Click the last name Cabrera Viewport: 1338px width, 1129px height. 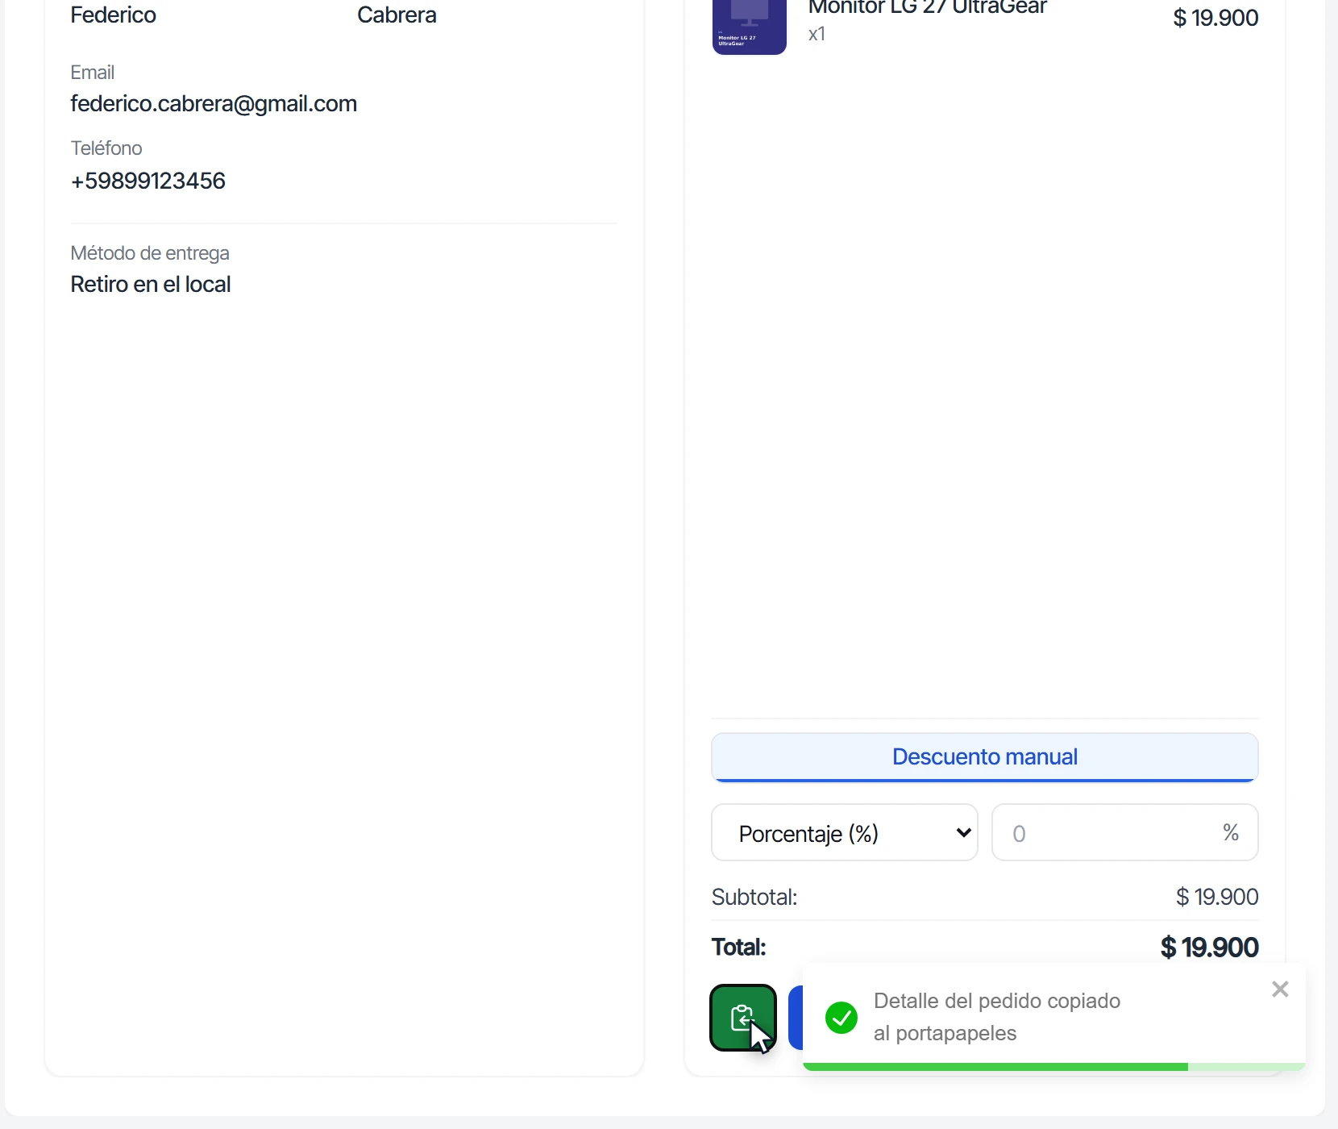(397, 15)
